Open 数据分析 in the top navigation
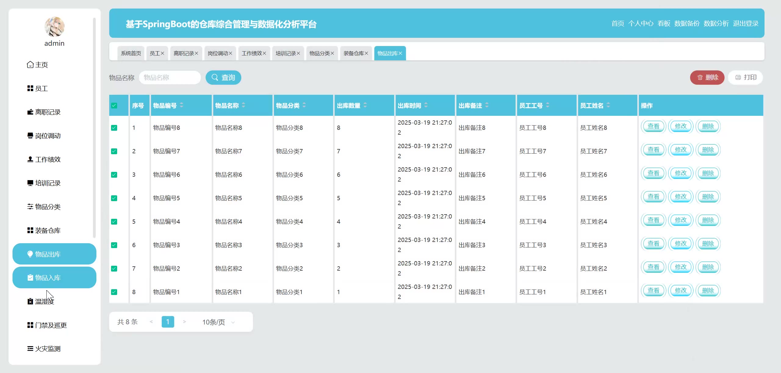Viewport: 781px width, 373px height. click(x=716, y=23)
